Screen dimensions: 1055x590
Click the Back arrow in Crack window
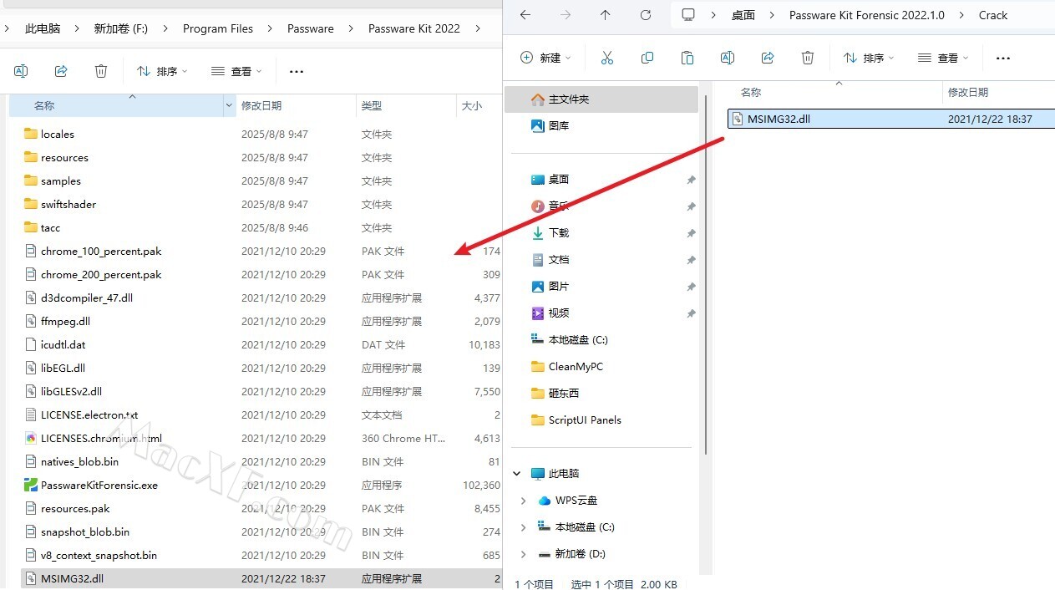[525, 15]
